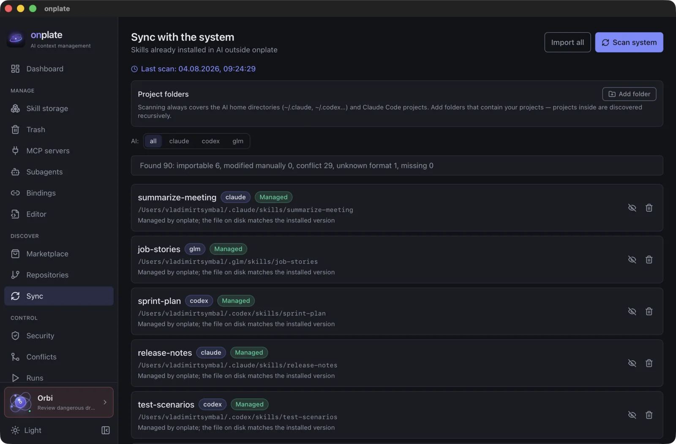The image size is (676, 444).
Task: Filter AI by claude
Action: (x=179, y=141)
